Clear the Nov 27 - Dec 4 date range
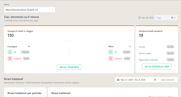This screenshot has height=97, width=181. click(155, 80)
